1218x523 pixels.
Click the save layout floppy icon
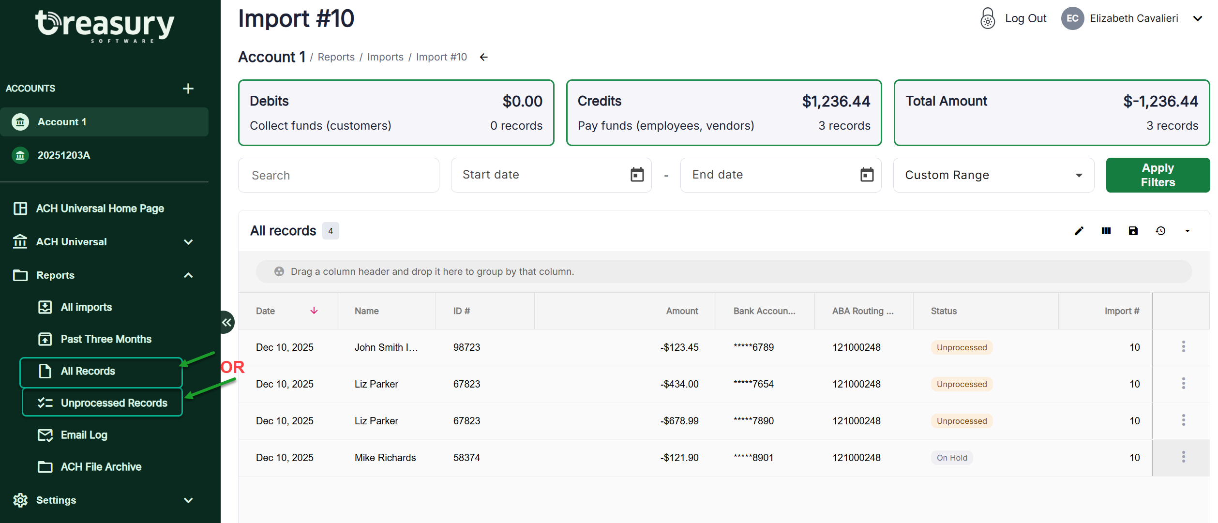pos(1133,231)
